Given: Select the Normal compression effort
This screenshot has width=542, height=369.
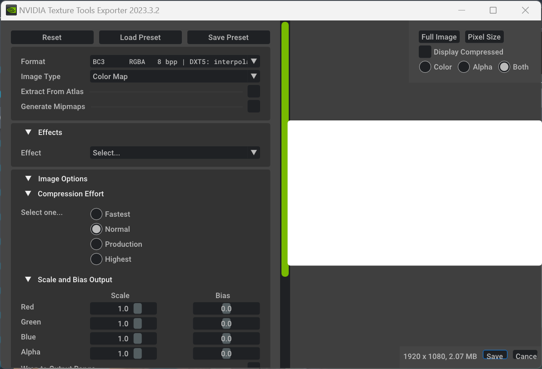Looking at the screenshot, I should point(96,229).
